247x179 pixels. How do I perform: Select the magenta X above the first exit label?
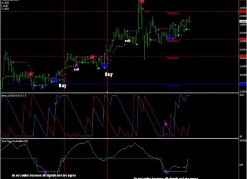pyautogui.click(x=76, y=65)
